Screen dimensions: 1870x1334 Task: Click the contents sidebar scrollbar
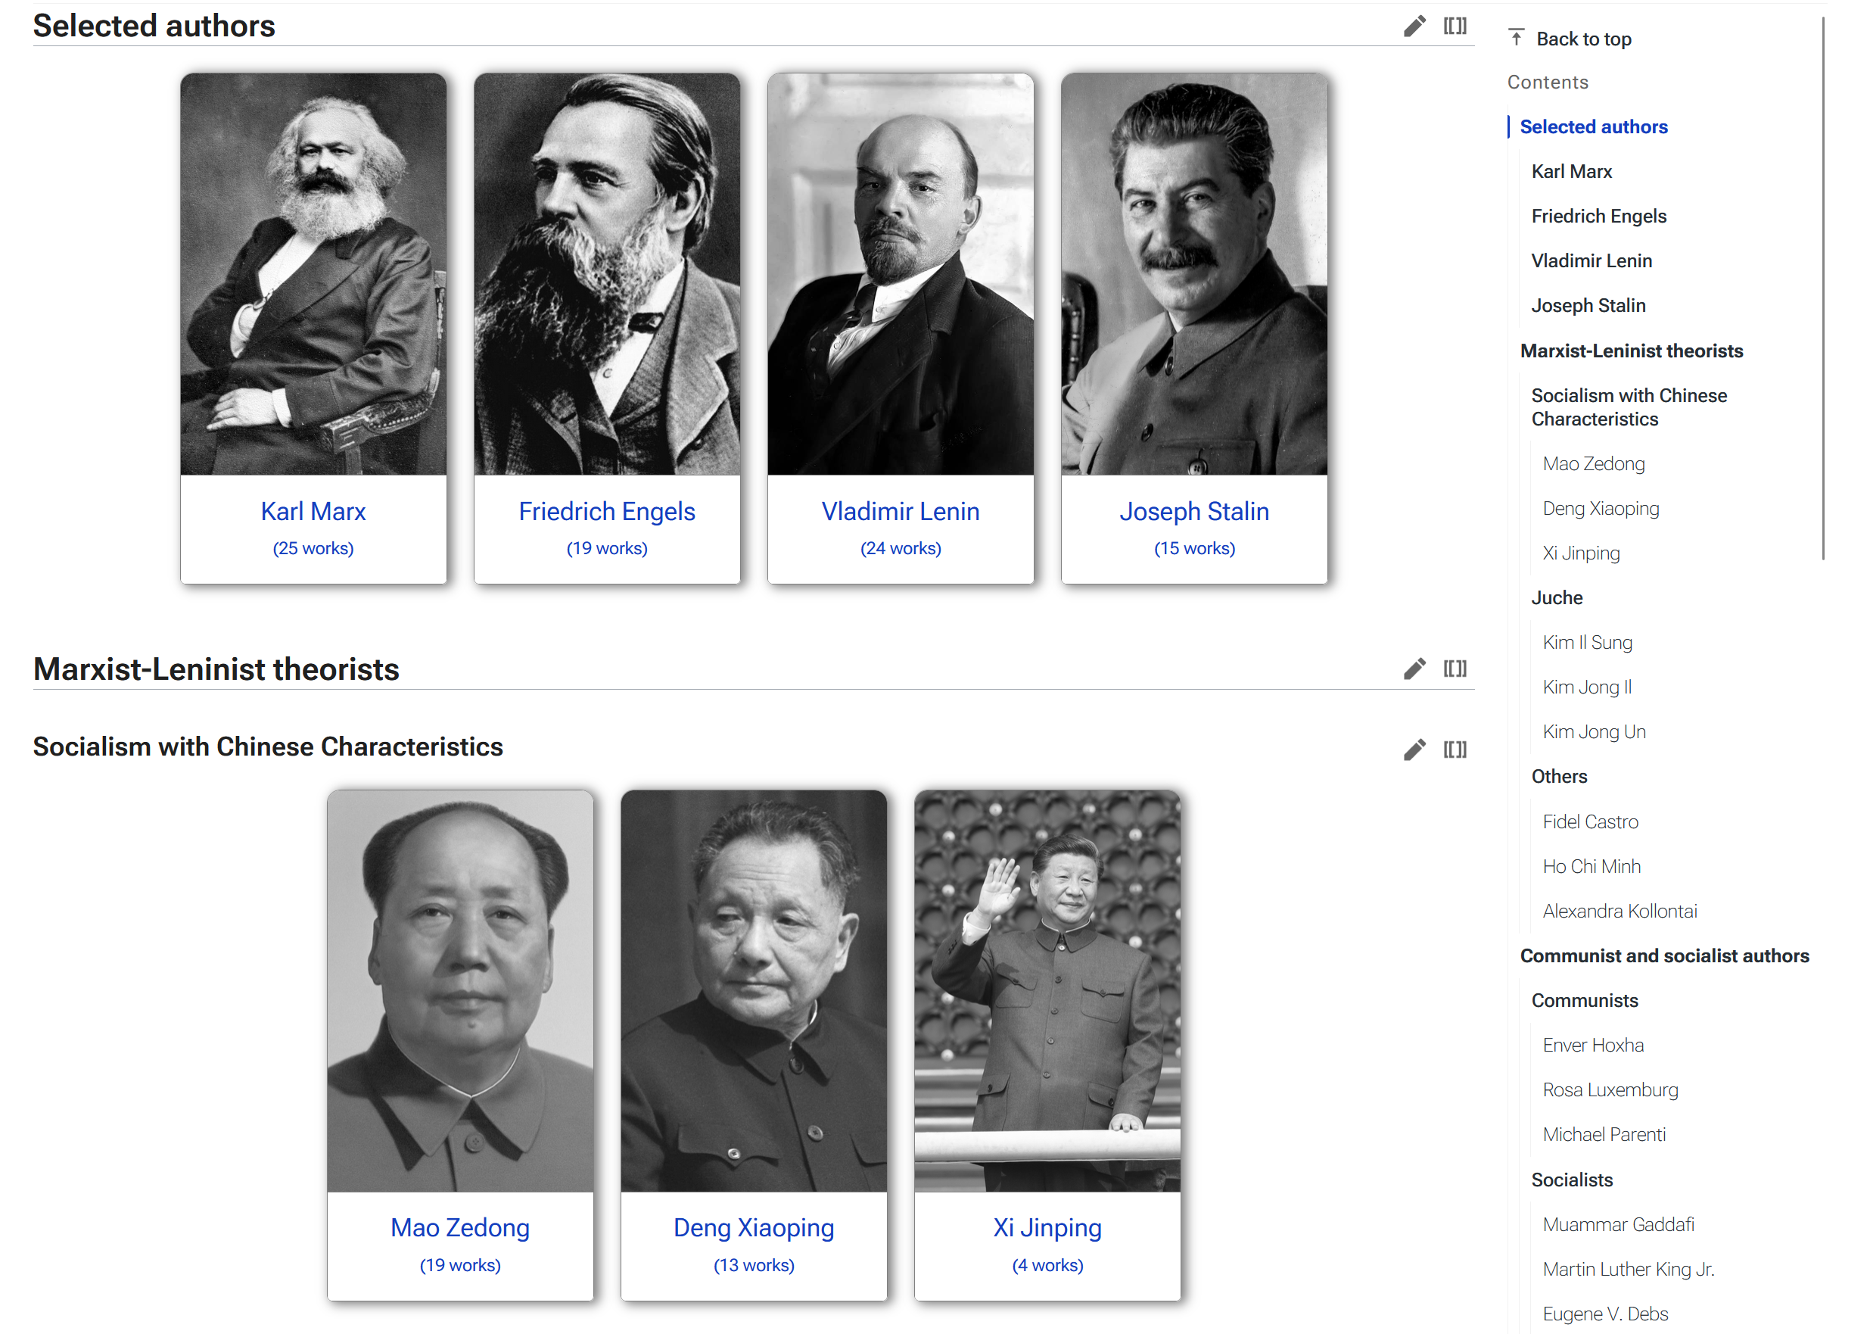(1823, 289)
